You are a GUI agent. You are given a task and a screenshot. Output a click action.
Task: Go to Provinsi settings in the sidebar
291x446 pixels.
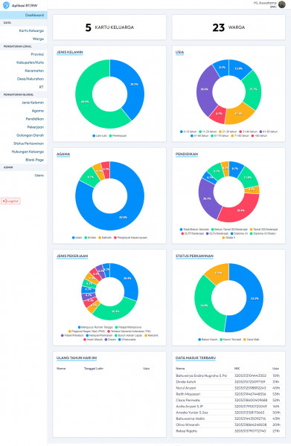tap(37, 54)
